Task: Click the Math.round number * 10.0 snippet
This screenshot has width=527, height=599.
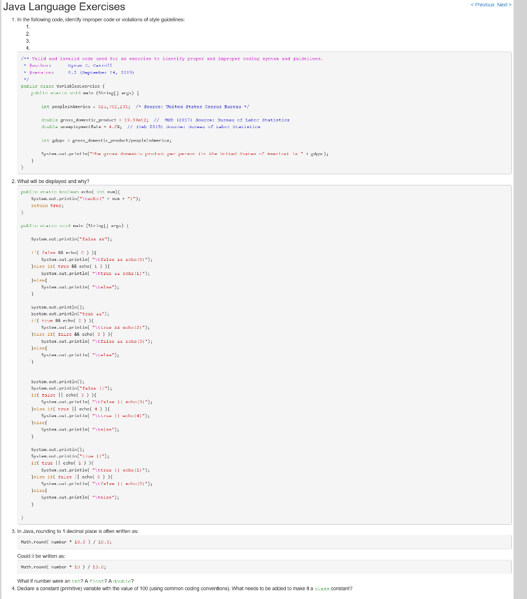Action: click(x=76, y=542)
